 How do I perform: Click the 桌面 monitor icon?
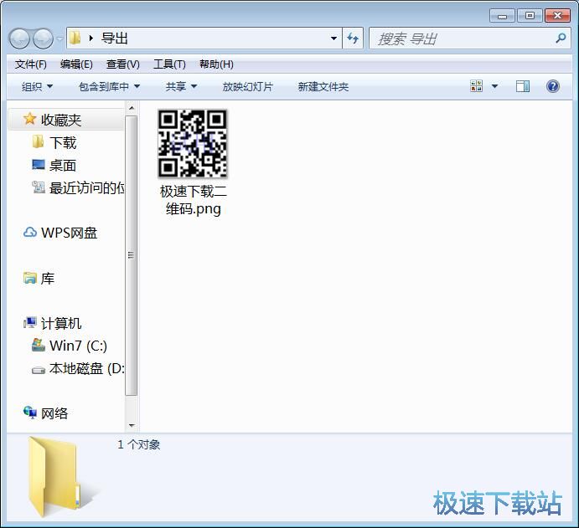tap(39, 165)
